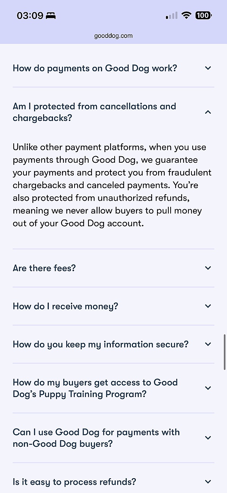Tap "How do you keep my information secure?"
This screenshot has width=227, height=493.
pyautogui.click(x=101, y=344)
